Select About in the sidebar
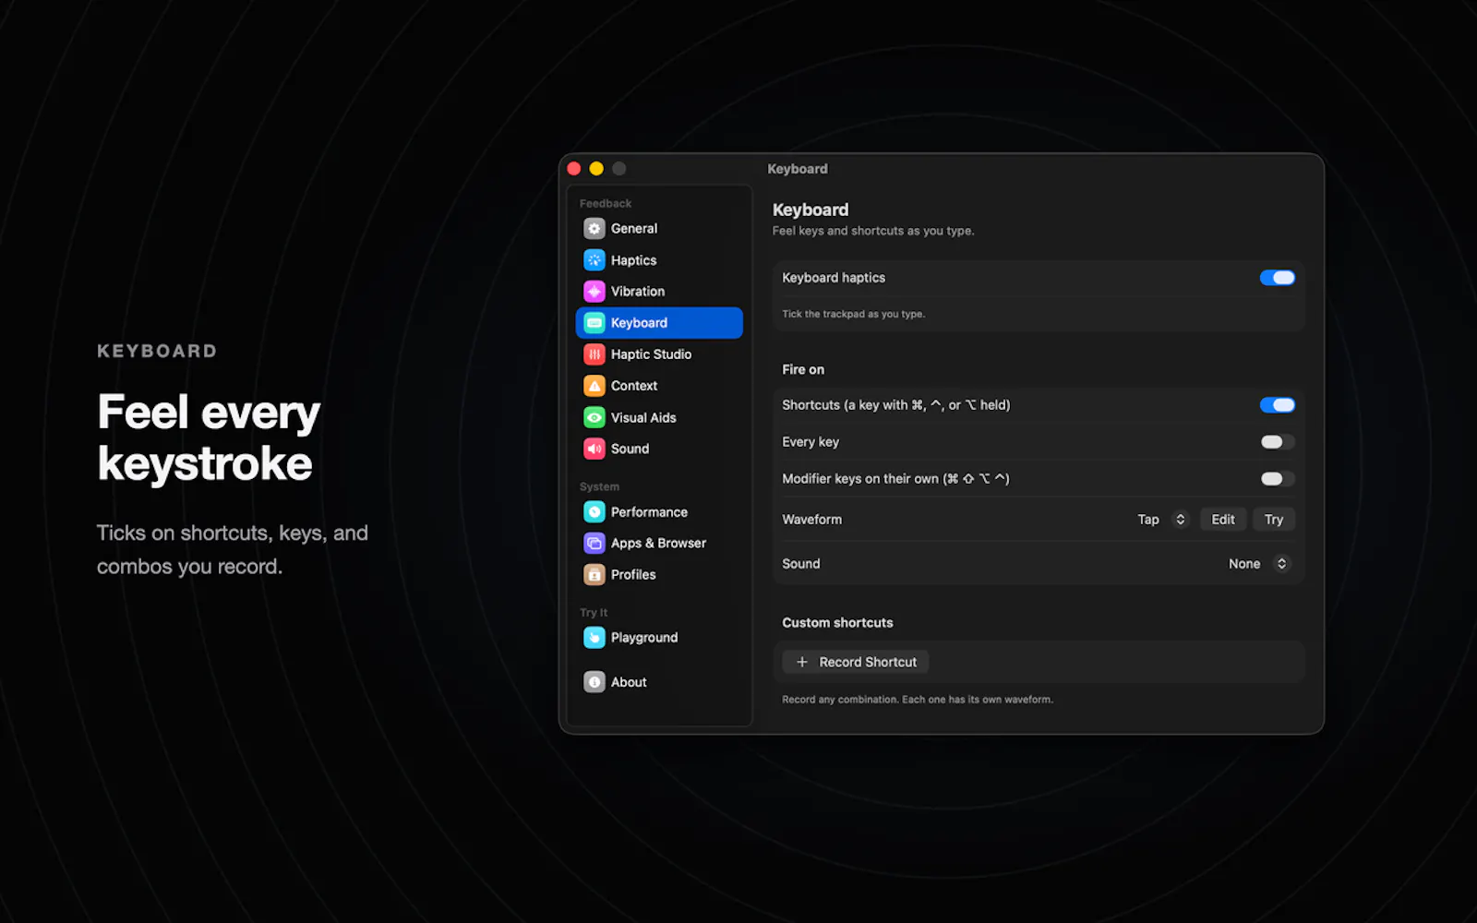 click(629, 682)
